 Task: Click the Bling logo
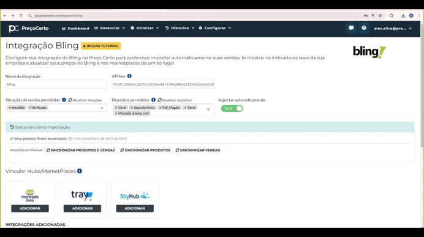(x=369, y=52)
